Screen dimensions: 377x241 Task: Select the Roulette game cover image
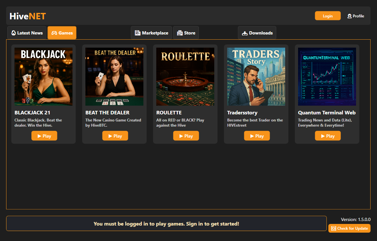(x=185, y=77)
